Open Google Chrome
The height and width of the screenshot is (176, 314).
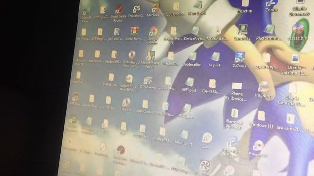tap(153, 36)
